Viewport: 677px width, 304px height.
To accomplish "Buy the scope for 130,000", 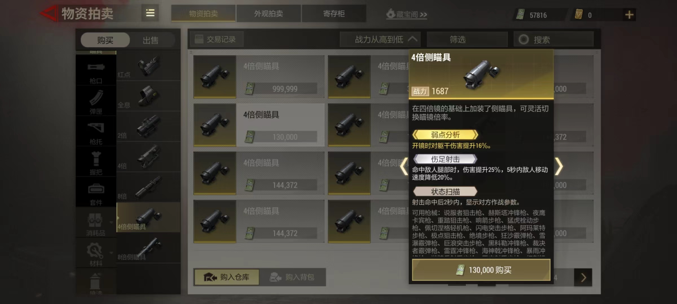I will coord(481,270).
